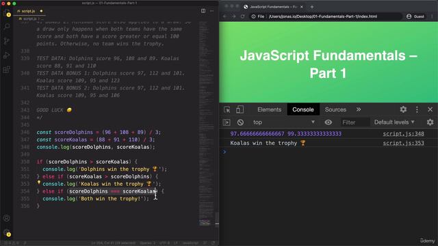Switch to the Console tab
The width and height of the screenshot is (438, 246).
303,109
